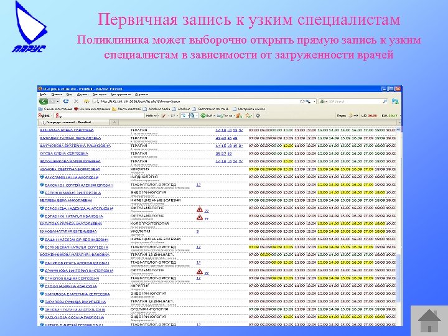Open the Журнал menu
The height and width of the screenshot is (336, 448).
pos(83,95)
